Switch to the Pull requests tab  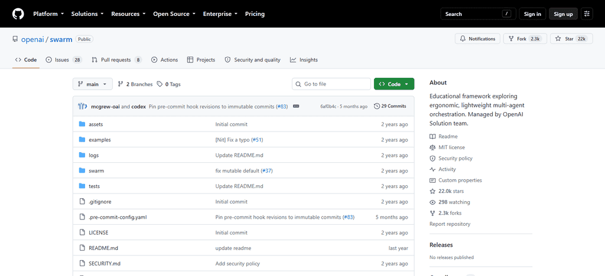click(116, 60)
